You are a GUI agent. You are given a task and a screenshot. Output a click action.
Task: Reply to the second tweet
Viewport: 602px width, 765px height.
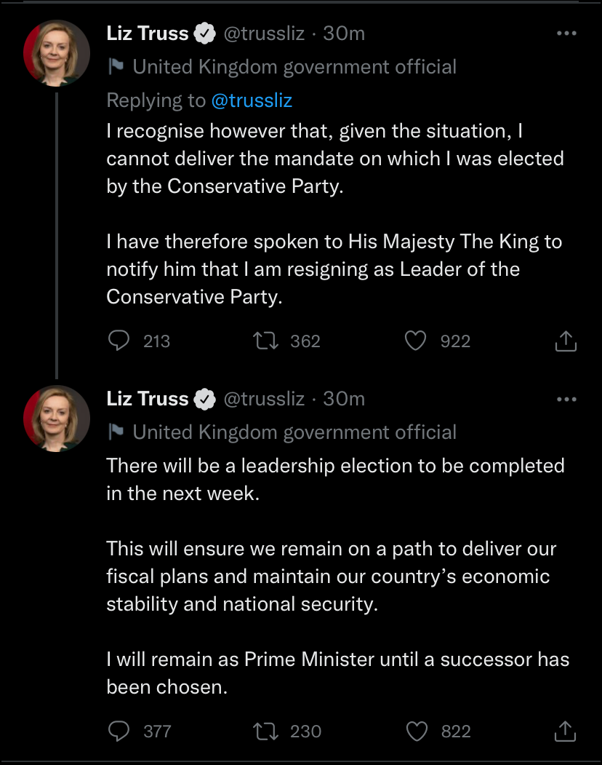tap(118, 731)
